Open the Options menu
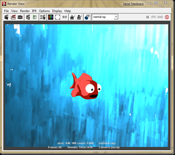This screenshot has width=175, height=155. (x=44, y=11)
